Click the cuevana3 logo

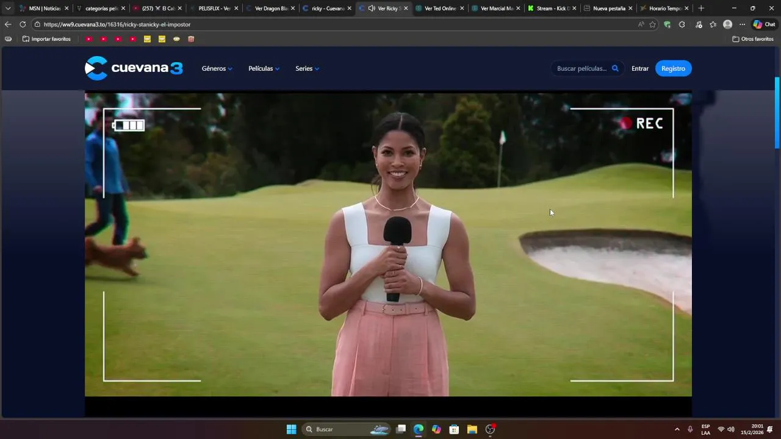(x=134, y=68)
